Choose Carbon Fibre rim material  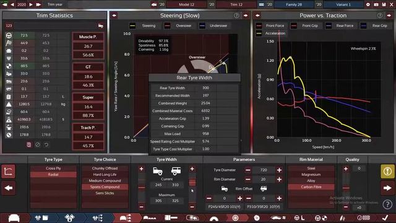[311, 187]
